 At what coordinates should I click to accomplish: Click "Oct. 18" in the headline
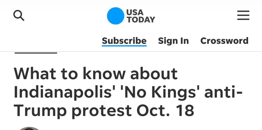[165, 111]
